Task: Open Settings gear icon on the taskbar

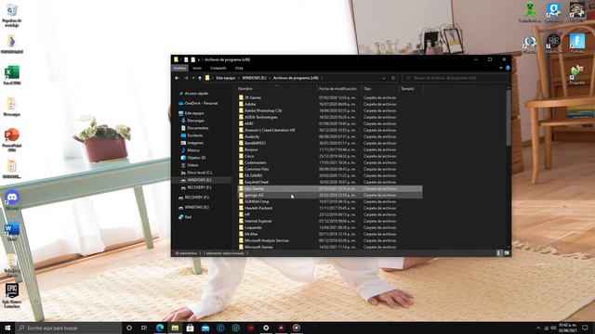Action: pos(266,328)
